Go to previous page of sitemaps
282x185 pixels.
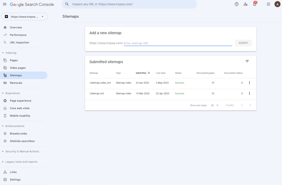click(x=242, y=105)
